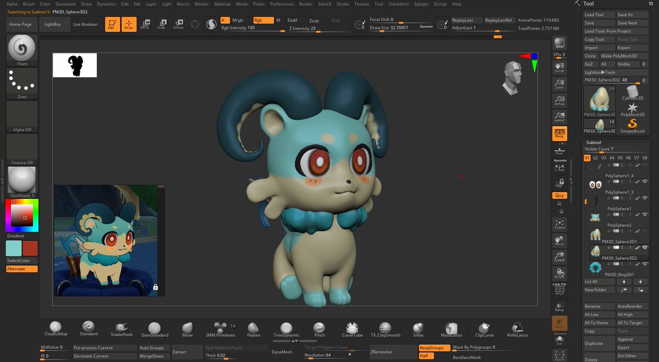This screenshot has width=659, height=362.
Task: Open the Transform menu
Action: (398, 4)
